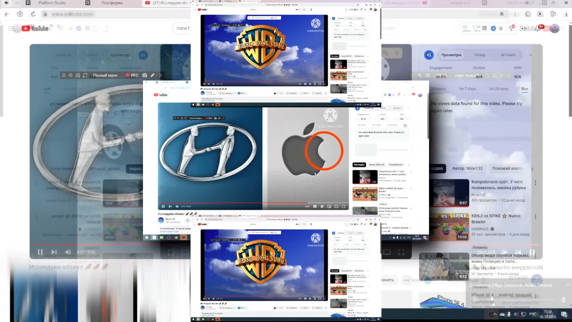Select the Просмотры tab in vidIQ panel
Screen dimensions: 572x322
point(451,55)
